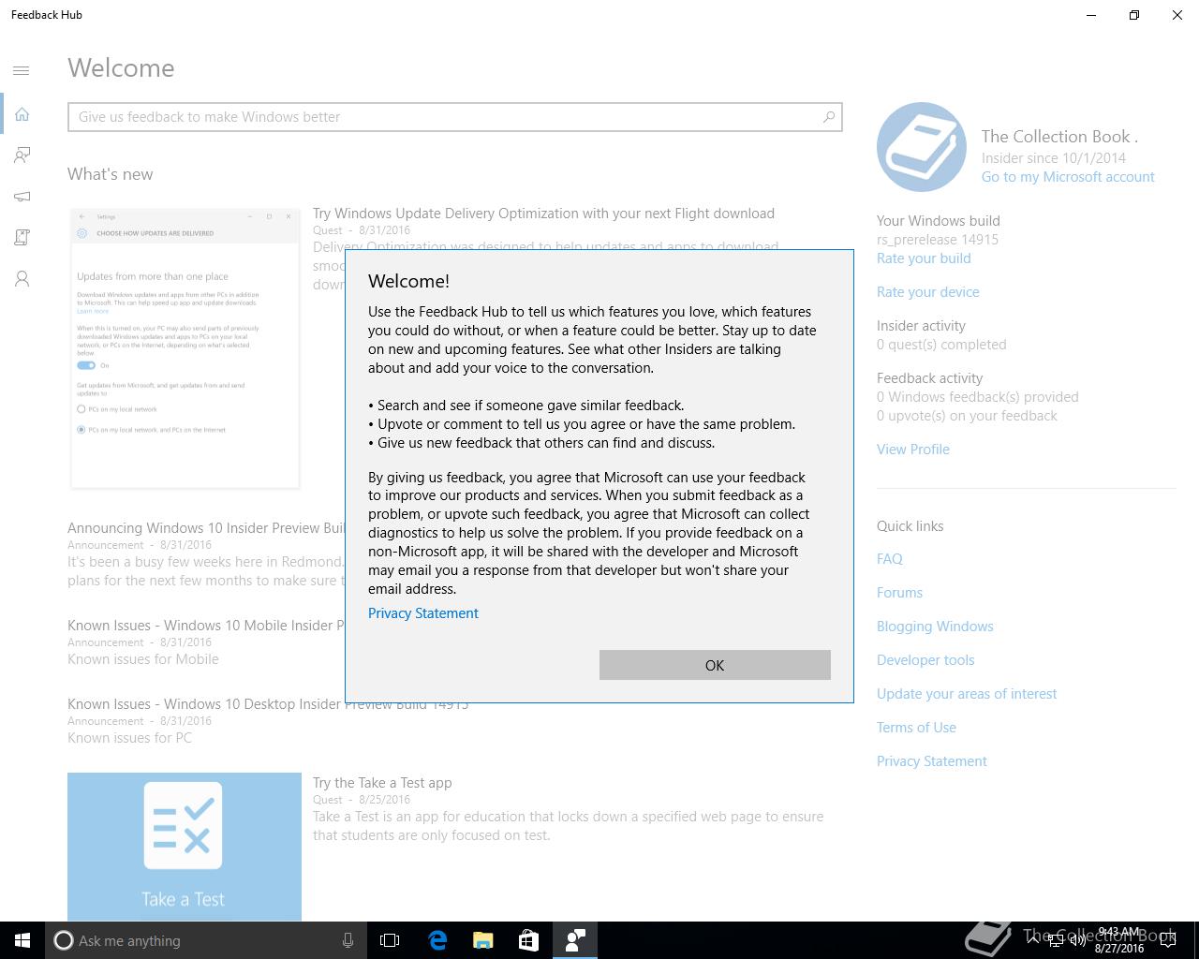Screen dimensions: 1199x959
Task: Open the Windows Start button
Action: point(22,940)
